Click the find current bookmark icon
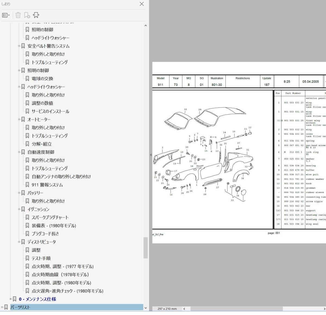Image resolution: width=326 pixels, height=315 pixels. 36,15
